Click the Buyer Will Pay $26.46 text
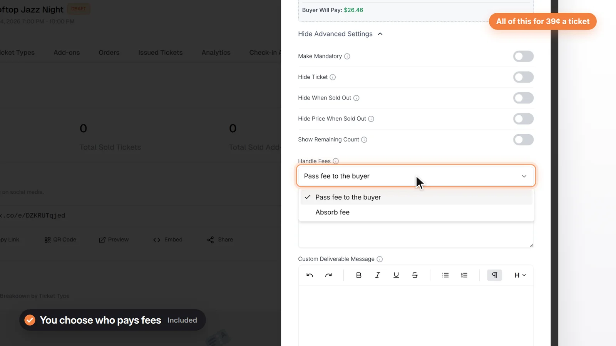The image size is (616, 346). coord(333,10)
